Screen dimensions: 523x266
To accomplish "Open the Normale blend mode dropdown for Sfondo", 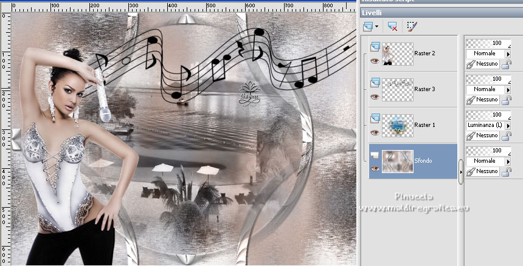I will coord(485,161).
